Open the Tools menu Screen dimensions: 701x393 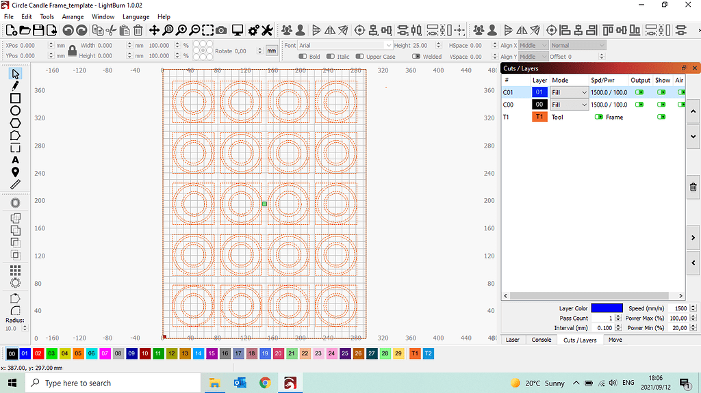point(47,16)
